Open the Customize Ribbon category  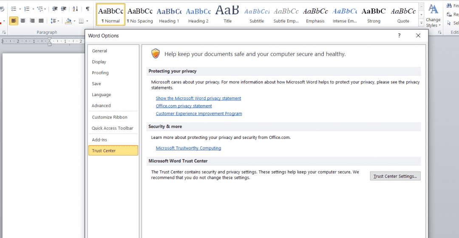113,117
